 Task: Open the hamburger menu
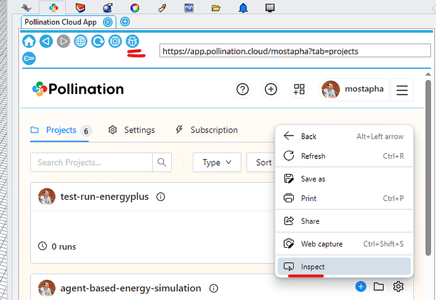click(x=402, y=90)
